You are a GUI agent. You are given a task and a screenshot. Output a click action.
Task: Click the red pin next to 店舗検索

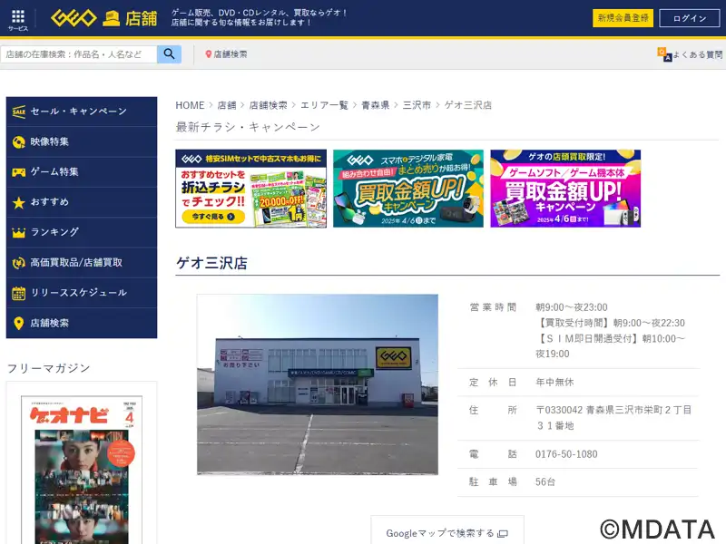pyautogui.click(x=209, y=54)
